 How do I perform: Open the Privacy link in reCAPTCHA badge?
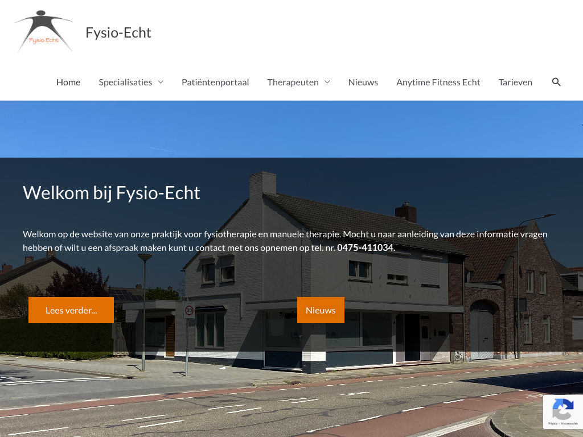[553, 424]
